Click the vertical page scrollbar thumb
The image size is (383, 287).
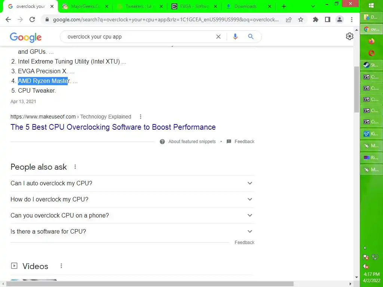(356, 89)
